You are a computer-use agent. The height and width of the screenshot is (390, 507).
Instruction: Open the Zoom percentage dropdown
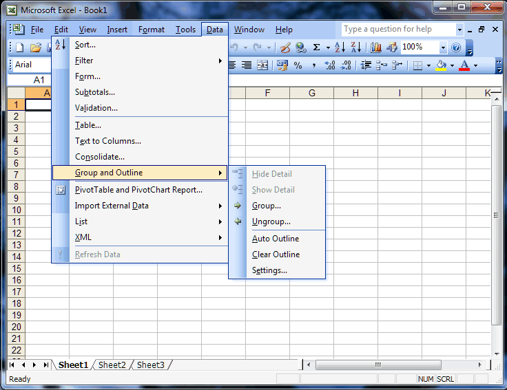point(442,47)
